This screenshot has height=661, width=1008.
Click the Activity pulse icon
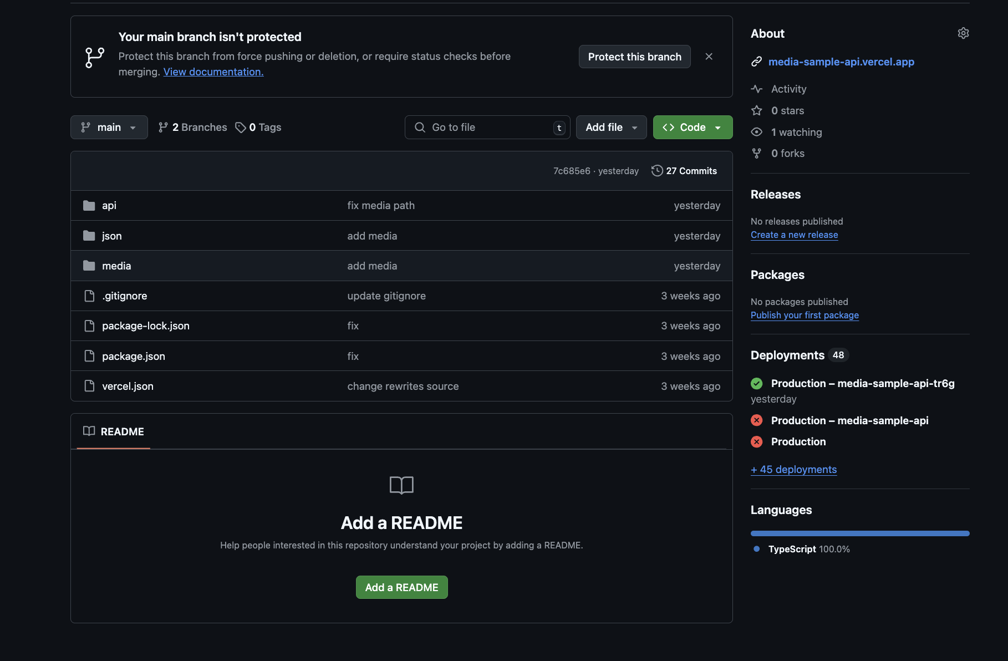(756, 89)
